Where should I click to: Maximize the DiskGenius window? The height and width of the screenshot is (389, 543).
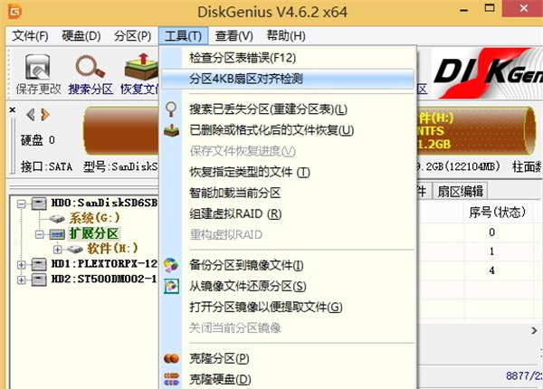tap(490, 8)
